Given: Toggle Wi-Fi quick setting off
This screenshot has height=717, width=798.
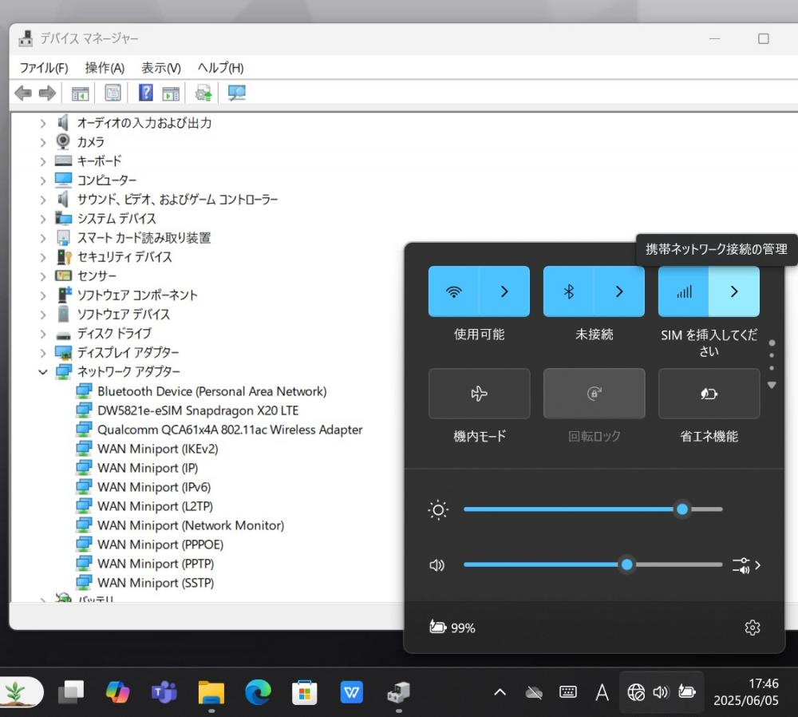Looking at the screenshot, I should tap(453, 291).
